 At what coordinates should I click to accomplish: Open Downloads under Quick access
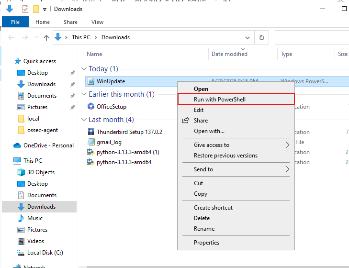pyautogui.click(x=41, y=84)
